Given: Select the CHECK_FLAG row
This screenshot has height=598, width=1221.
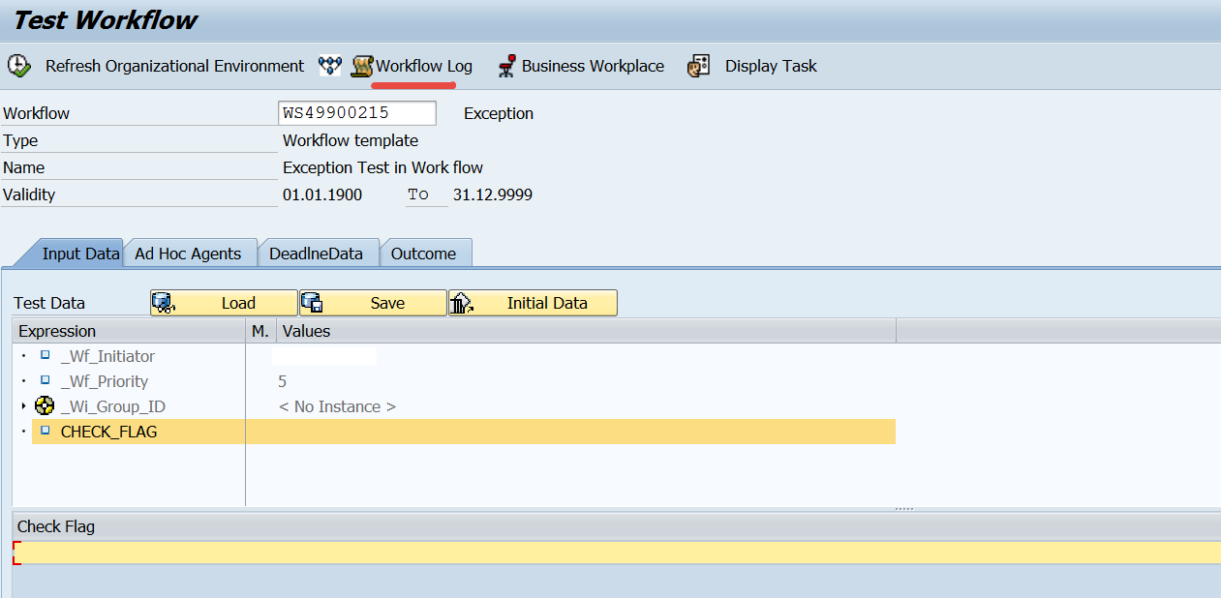Looking at the screenshot, I should 464,432.
